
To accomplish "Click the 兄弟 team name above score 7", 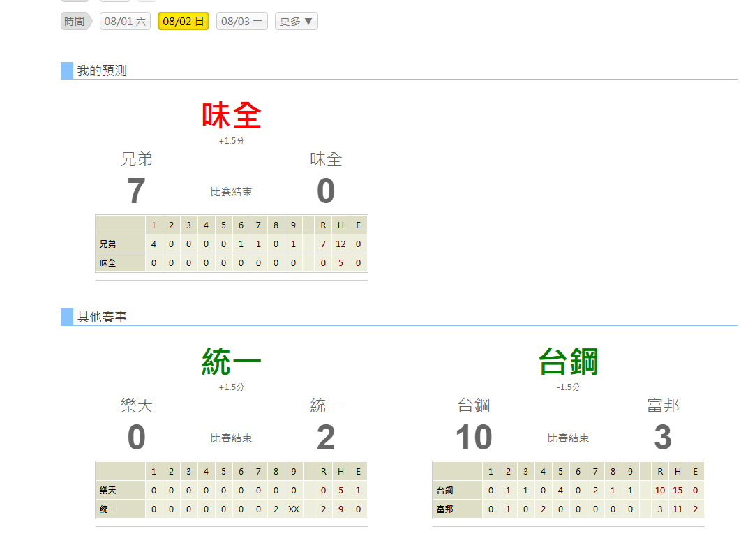I will point(137,159).
